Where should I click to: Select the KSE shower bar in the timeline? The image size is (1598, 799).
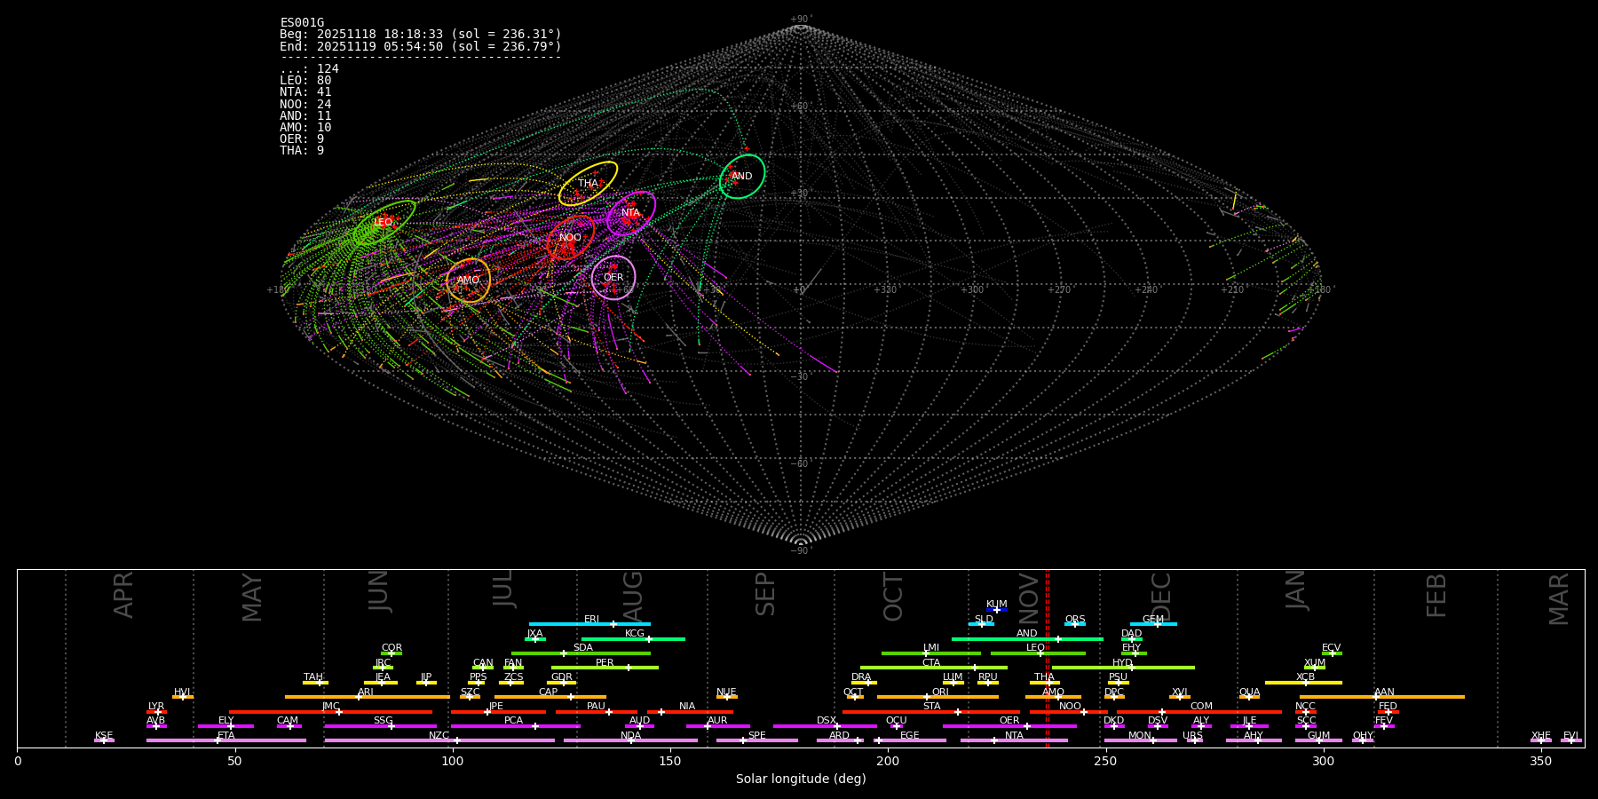104,740
